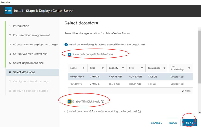201x127 pixels.
Task: Select Install on a new vSAN cluster radio
Action: coord(66,111)
